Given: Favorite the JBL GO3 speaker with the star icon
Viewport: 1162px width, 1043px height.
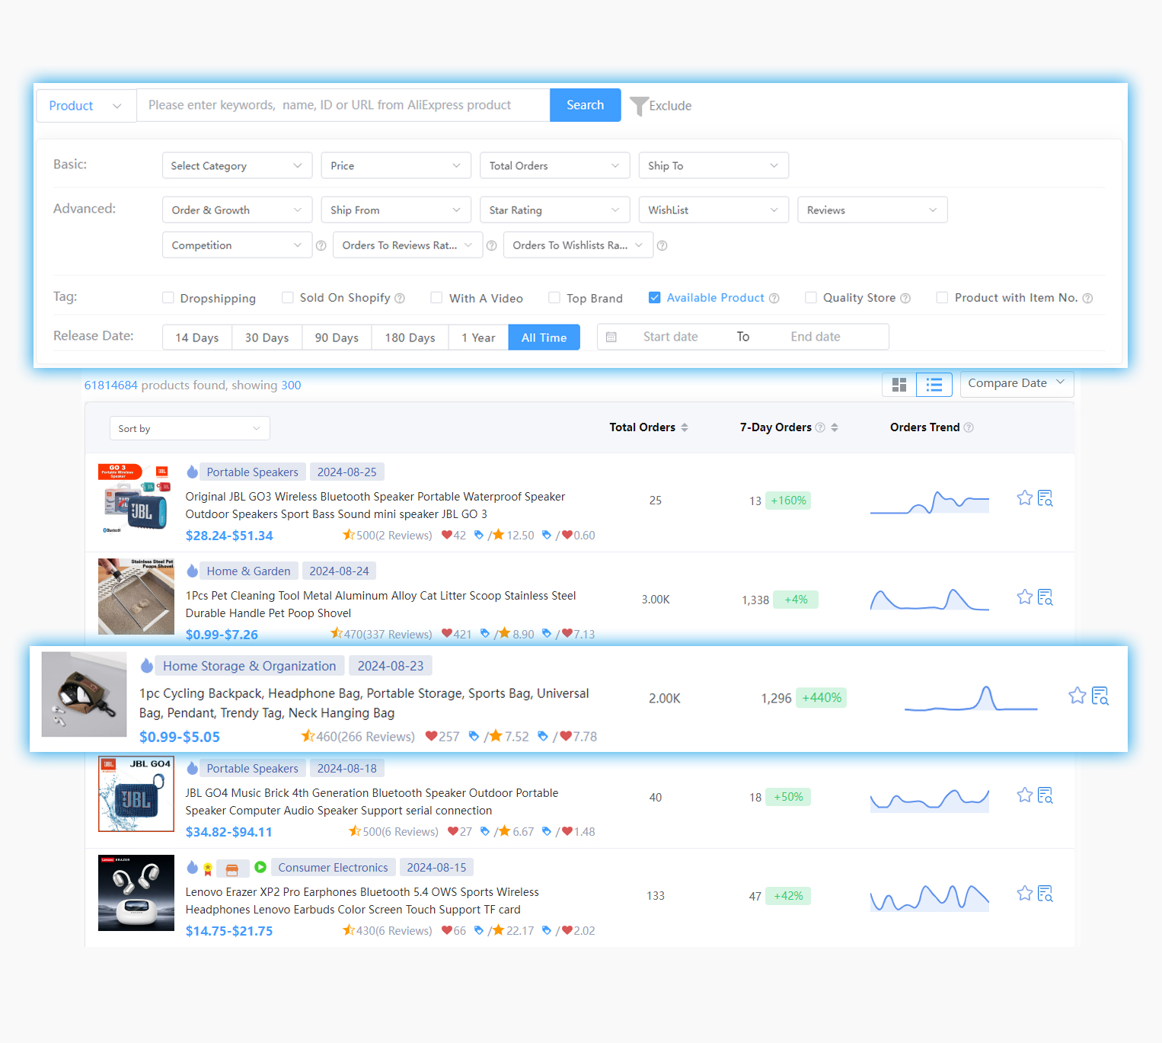Looking at the screenshot, I should coord(1024,498).
